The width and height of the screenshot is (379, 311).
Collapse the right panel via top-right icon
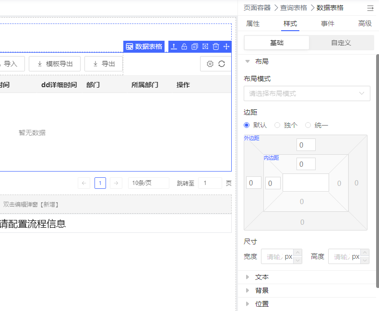tap(370, 8)
